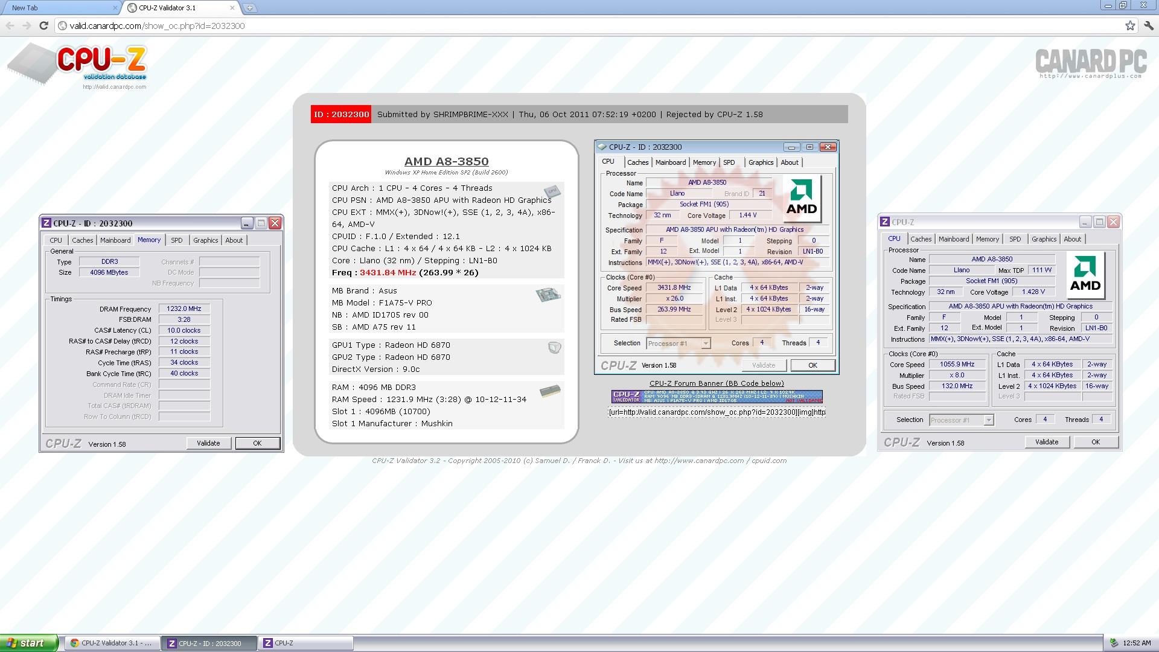
Task: Reload the page with the refresh icon
Action: pyautogui.click(x=43, y=25)
